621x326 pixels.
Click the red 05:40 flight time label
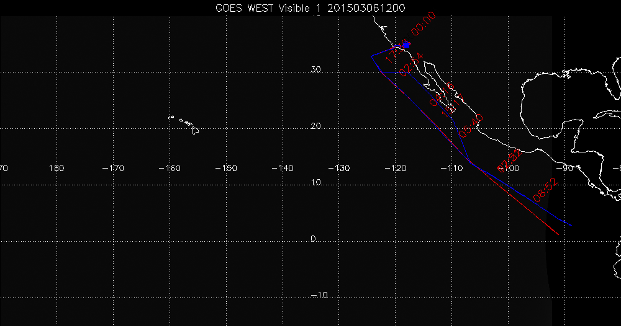point(471,126)
